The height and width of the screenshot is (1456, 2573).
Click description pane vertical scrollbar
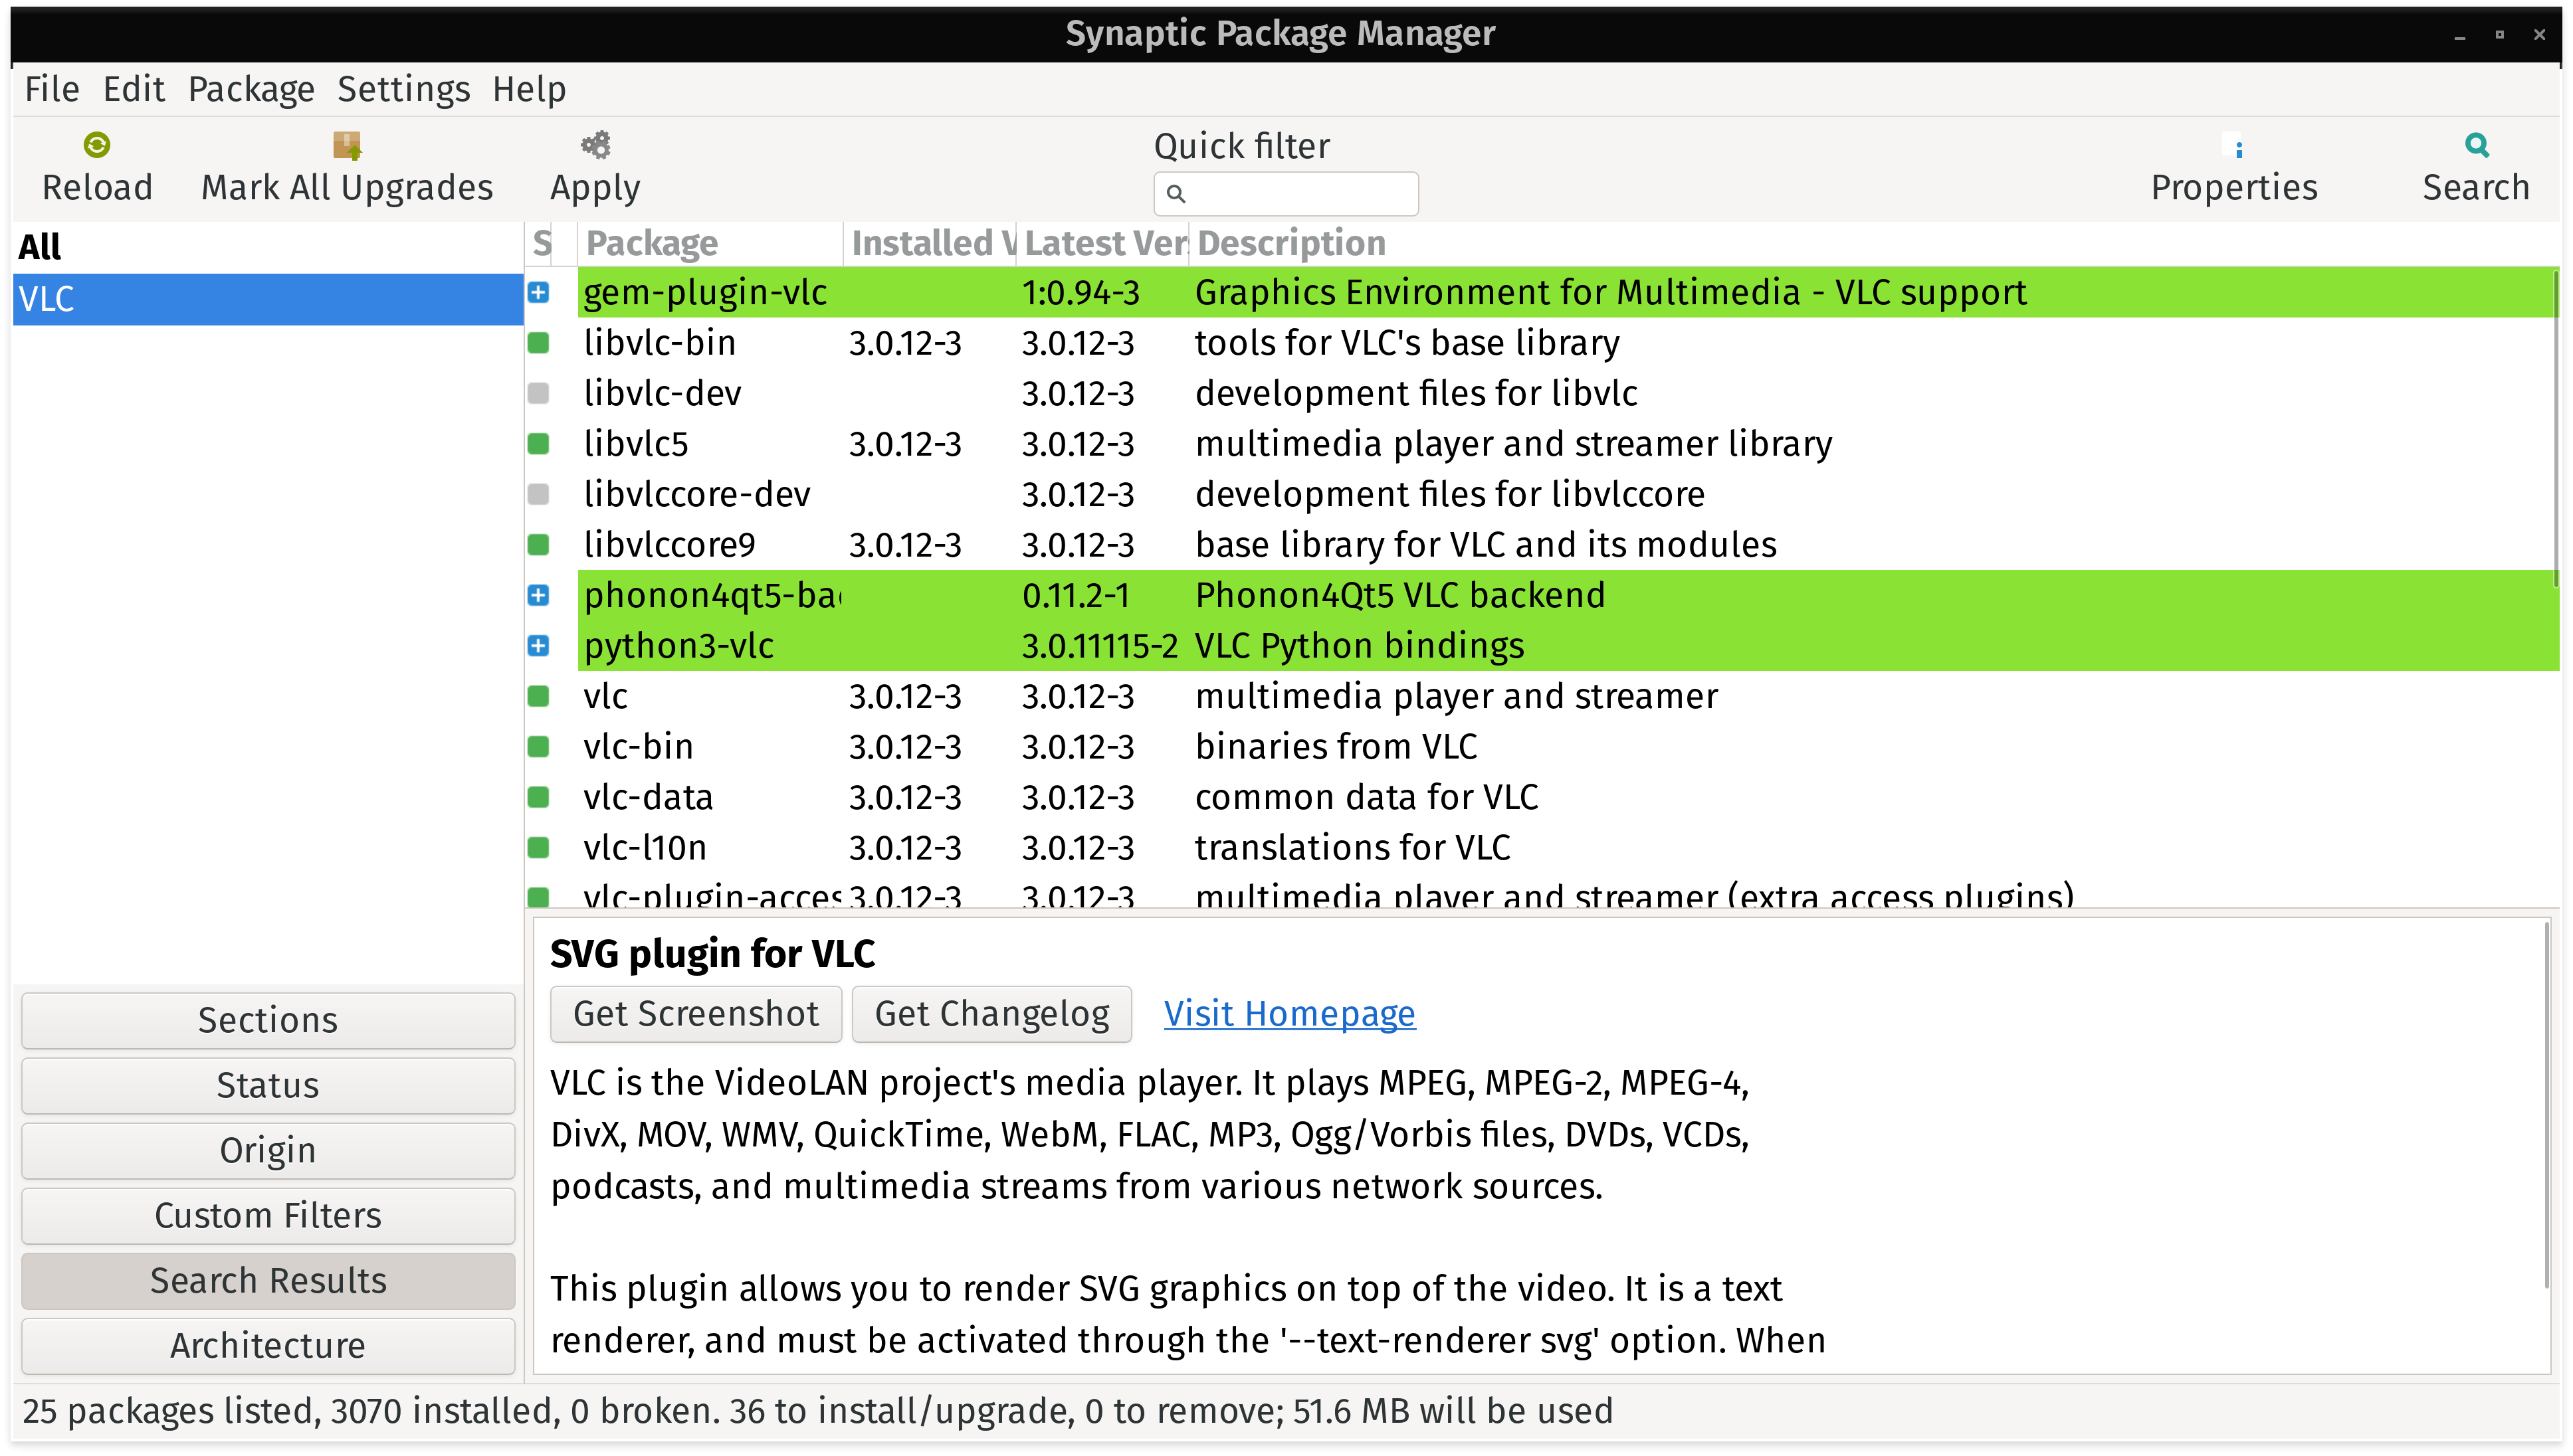[x=2547, y=1105]
